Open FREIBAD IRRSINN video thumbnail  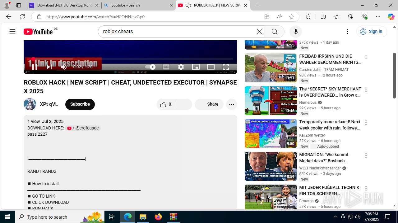pyautogui.click(x=271, y=68)
